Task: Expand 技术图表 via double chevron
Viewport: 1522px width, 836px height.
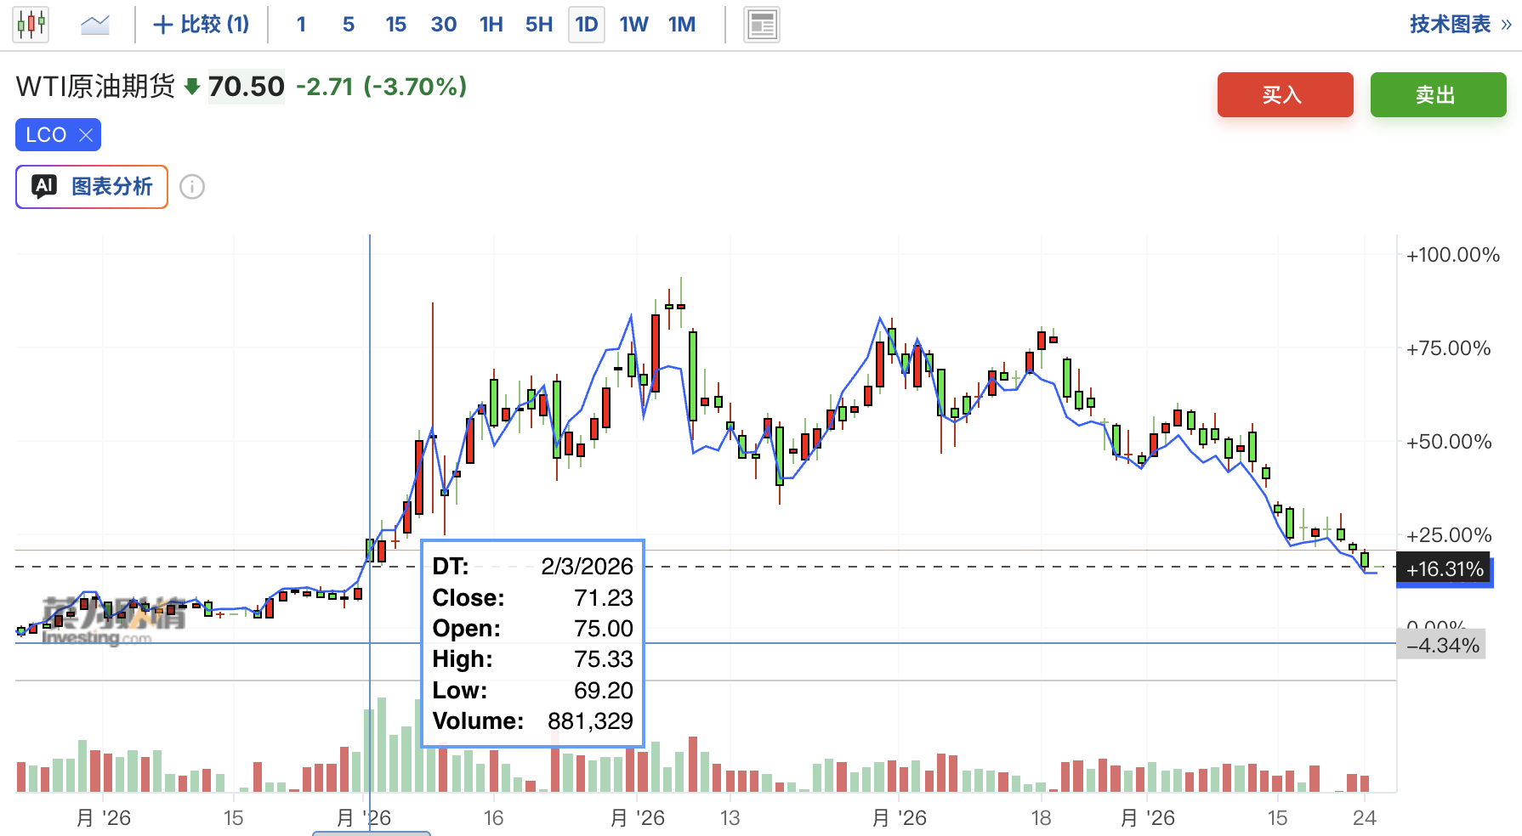Action: pos(1506,25)
